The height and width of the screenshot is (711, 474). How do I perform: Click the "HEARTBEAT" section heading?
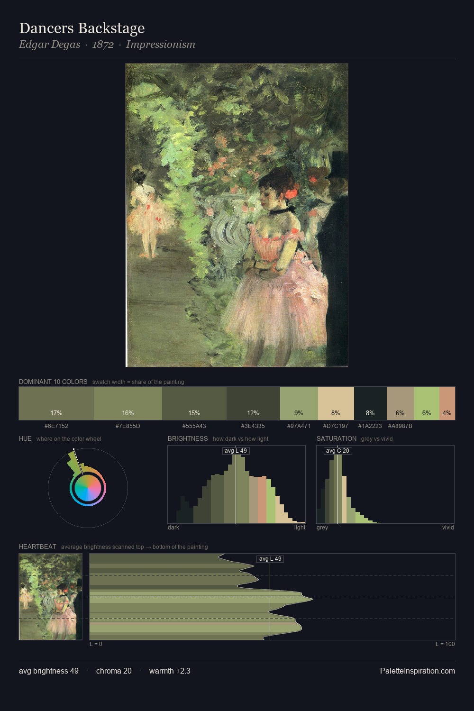37,547
